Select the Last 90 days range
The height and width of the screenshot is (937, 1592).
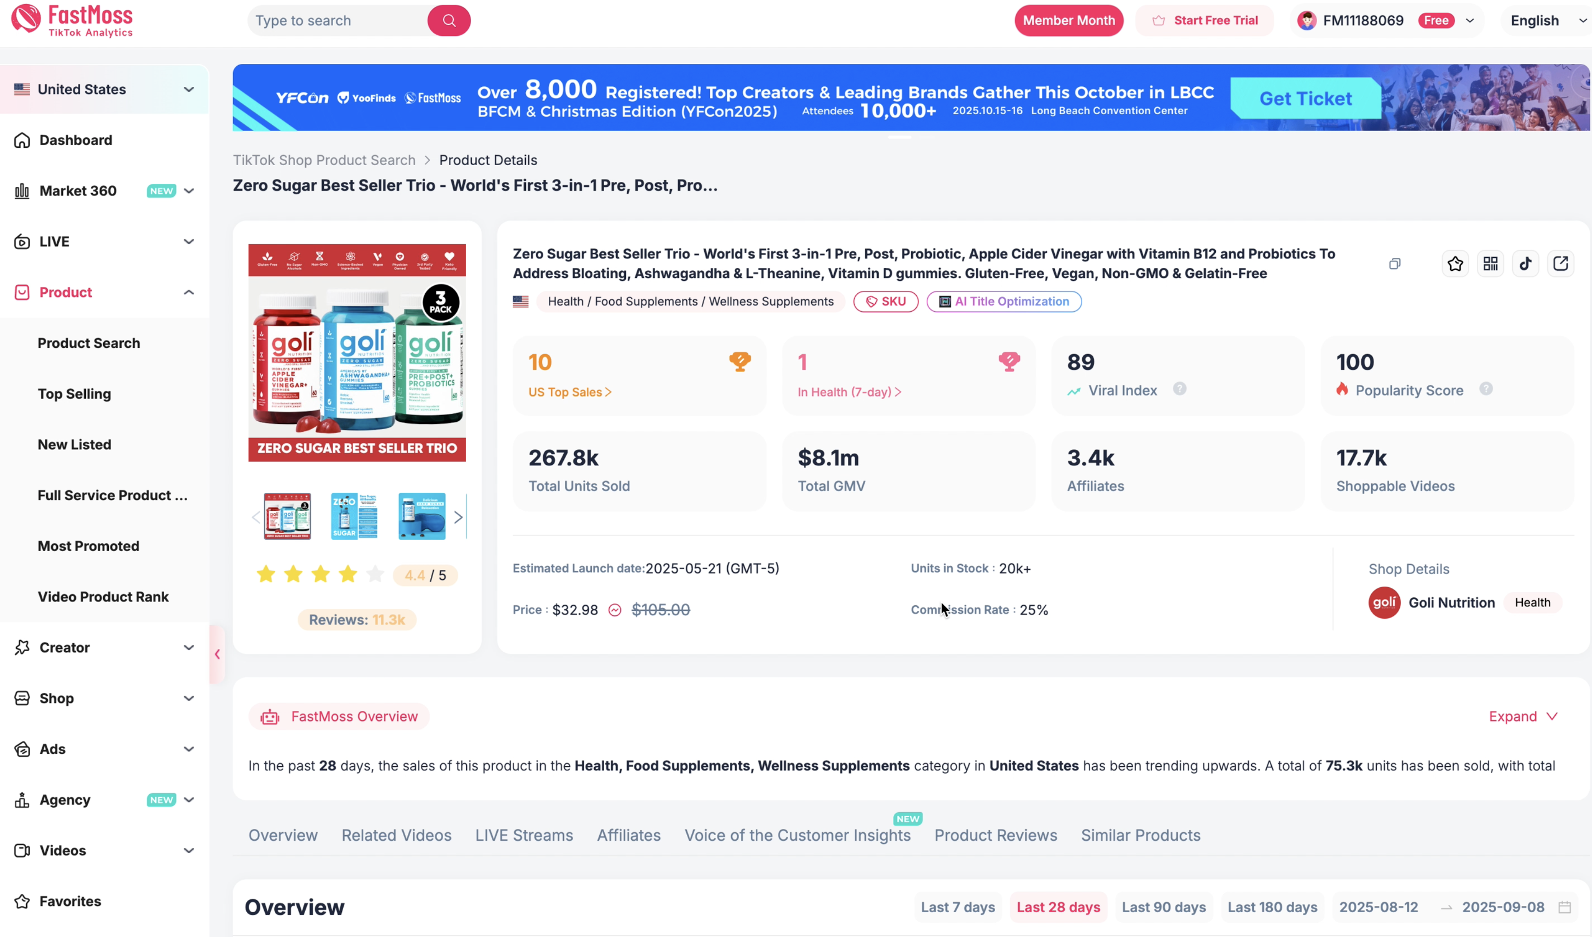coord(1163,907)
